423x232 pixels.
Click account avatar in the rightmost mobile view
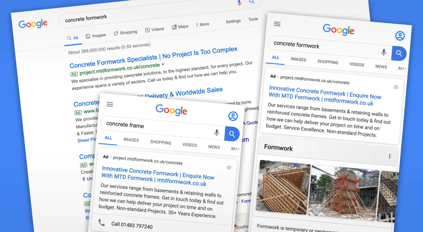(x=400, y=36)
